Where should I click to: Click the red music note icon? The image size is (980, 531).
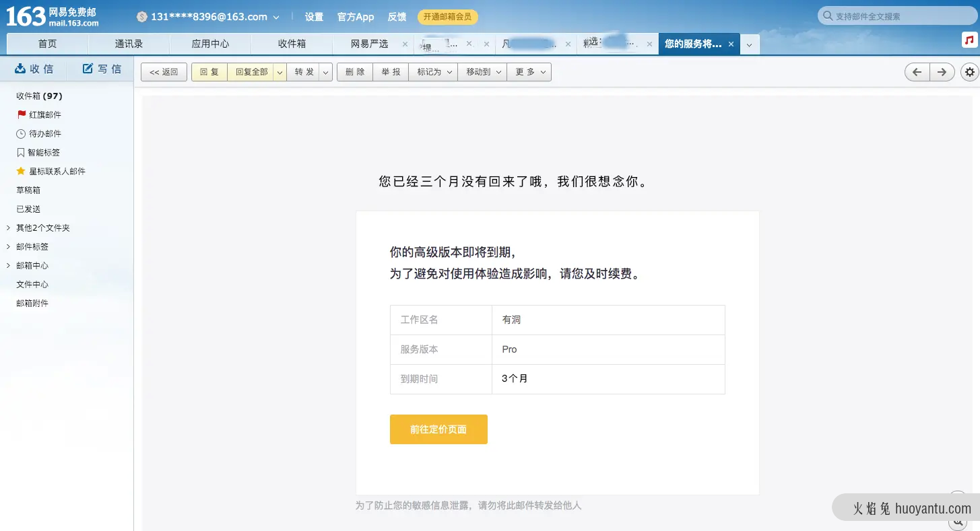(x=969, y=40)
